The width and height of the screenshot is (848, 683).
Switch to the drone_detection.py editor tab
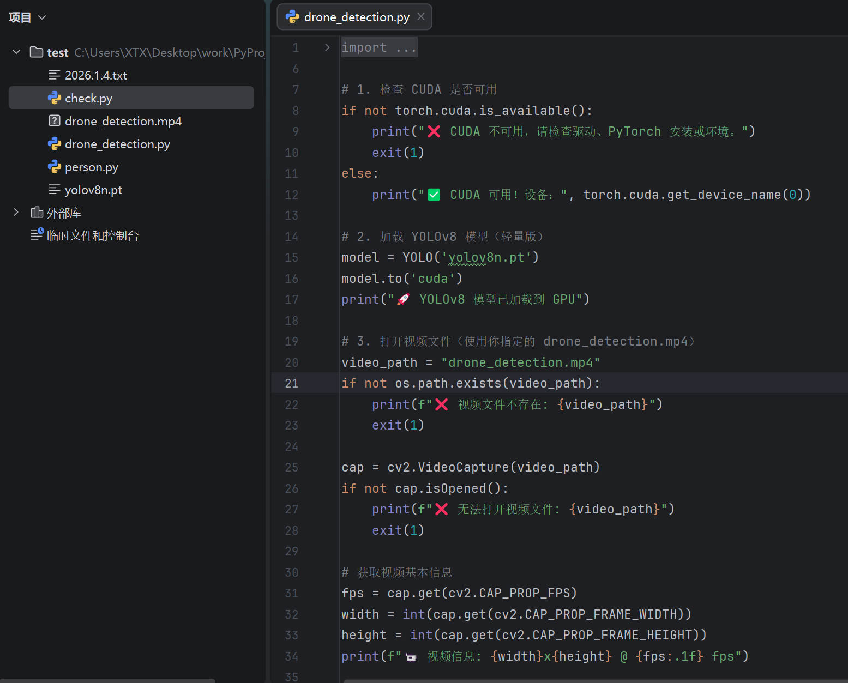point(356,17)
